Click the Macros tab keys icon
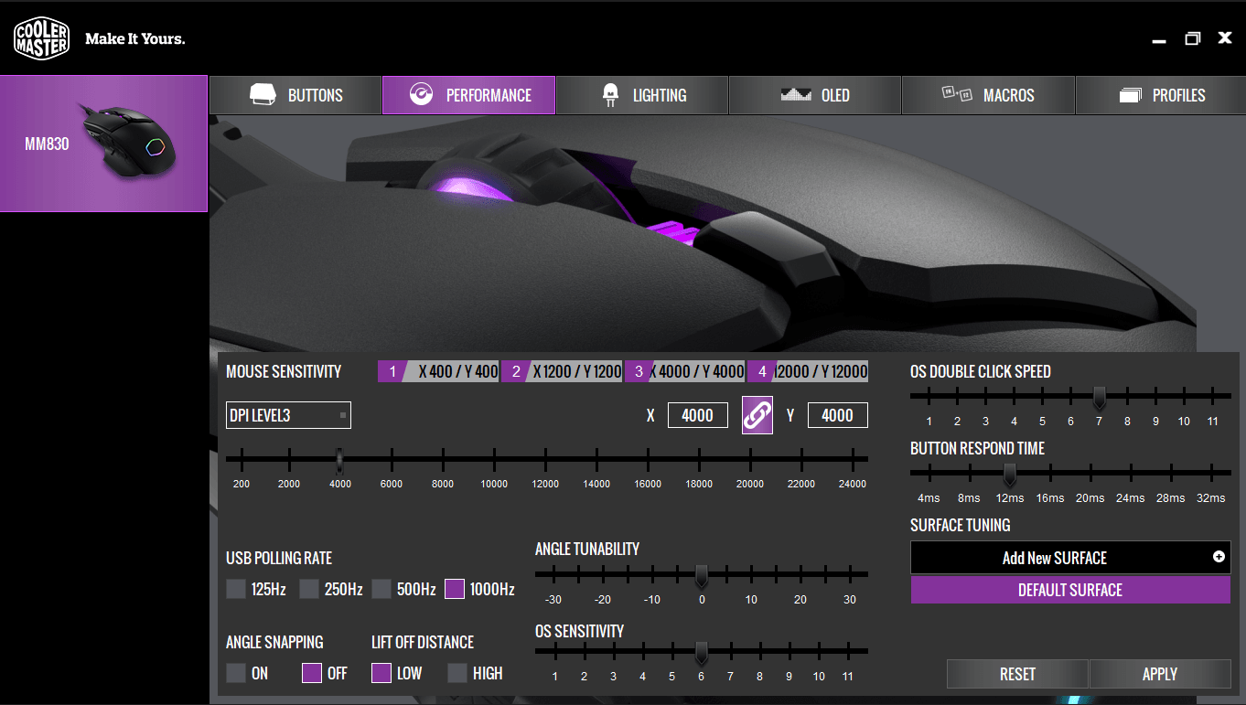The height and width of the screenshot is (705, 1246). point(957,93)
